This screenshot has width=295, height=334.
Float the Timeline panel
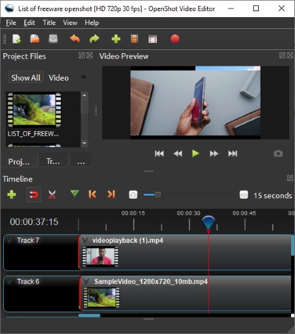290,178
